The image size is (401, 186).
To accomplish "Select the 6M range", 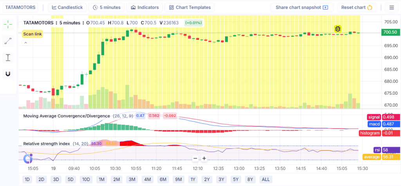I will 163,179.
